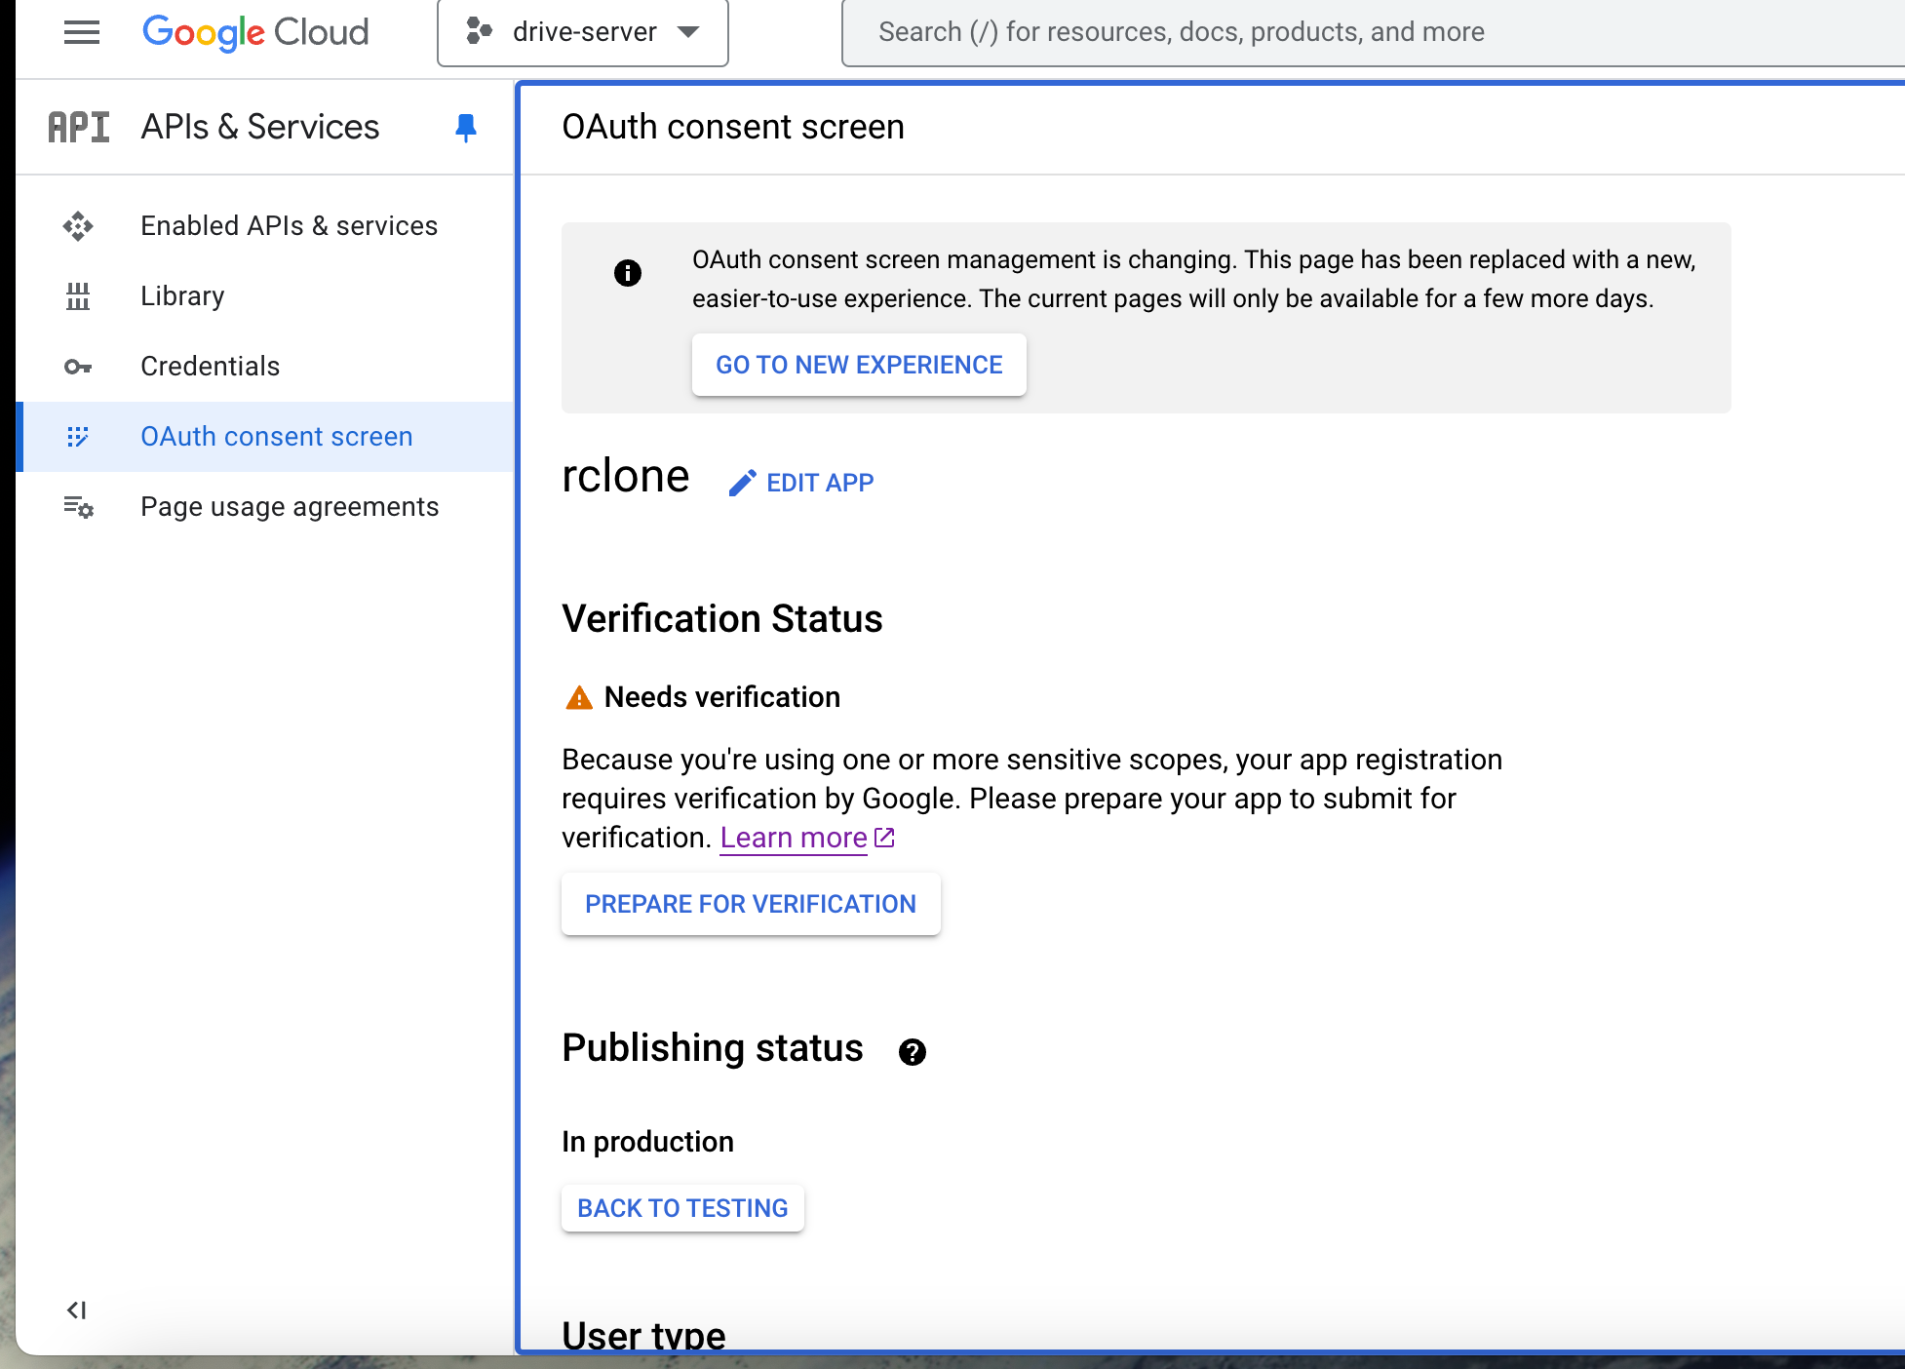Click the external link icon after Learn more
1905x1369 pixels.
884,838
